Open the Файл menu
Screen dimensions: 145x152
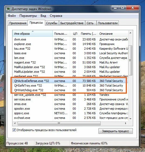[x=12, y=16]
